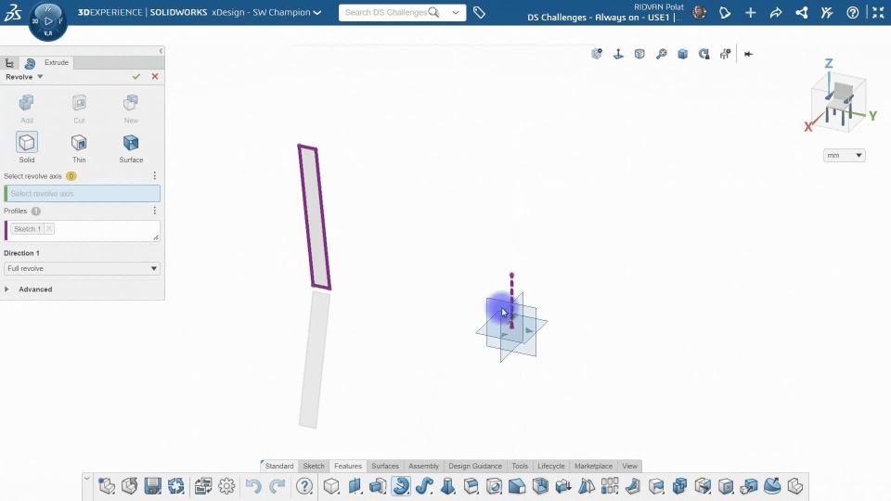Click the search magnifier icon
Image resolution: width=891 pixels, height=501 pixels.
[434, 12]
